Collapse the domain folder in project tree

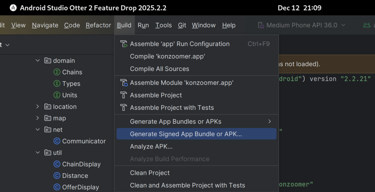(38, 61)
